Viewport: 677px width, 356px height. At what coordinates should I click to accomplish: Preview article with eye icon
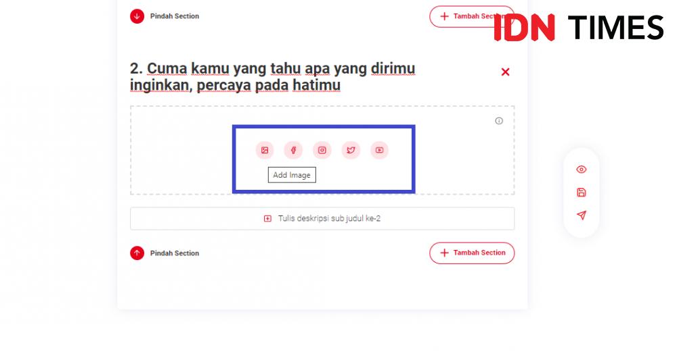pos(581,170)
